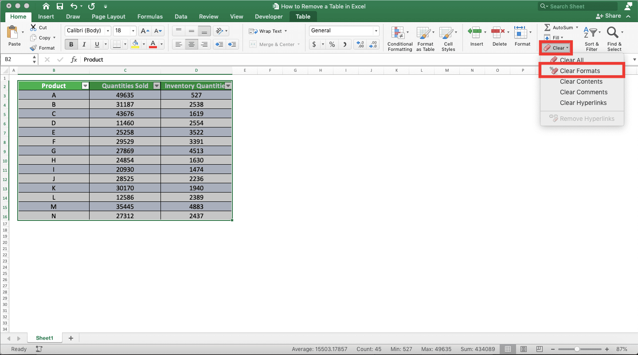Expand the fill color dropdown arrow
The height and width of the screenshot is (355, 638).
point(144,44)
